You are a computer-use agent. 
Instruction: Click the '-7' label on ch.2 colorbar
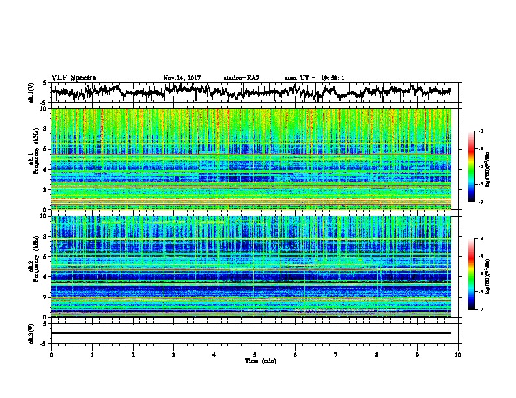(480, 310)
